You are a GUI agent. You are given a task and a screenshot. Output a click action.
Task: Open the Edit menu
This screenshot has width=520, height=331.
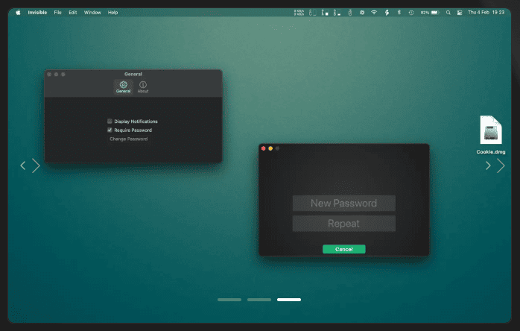(x=72, y=13)
